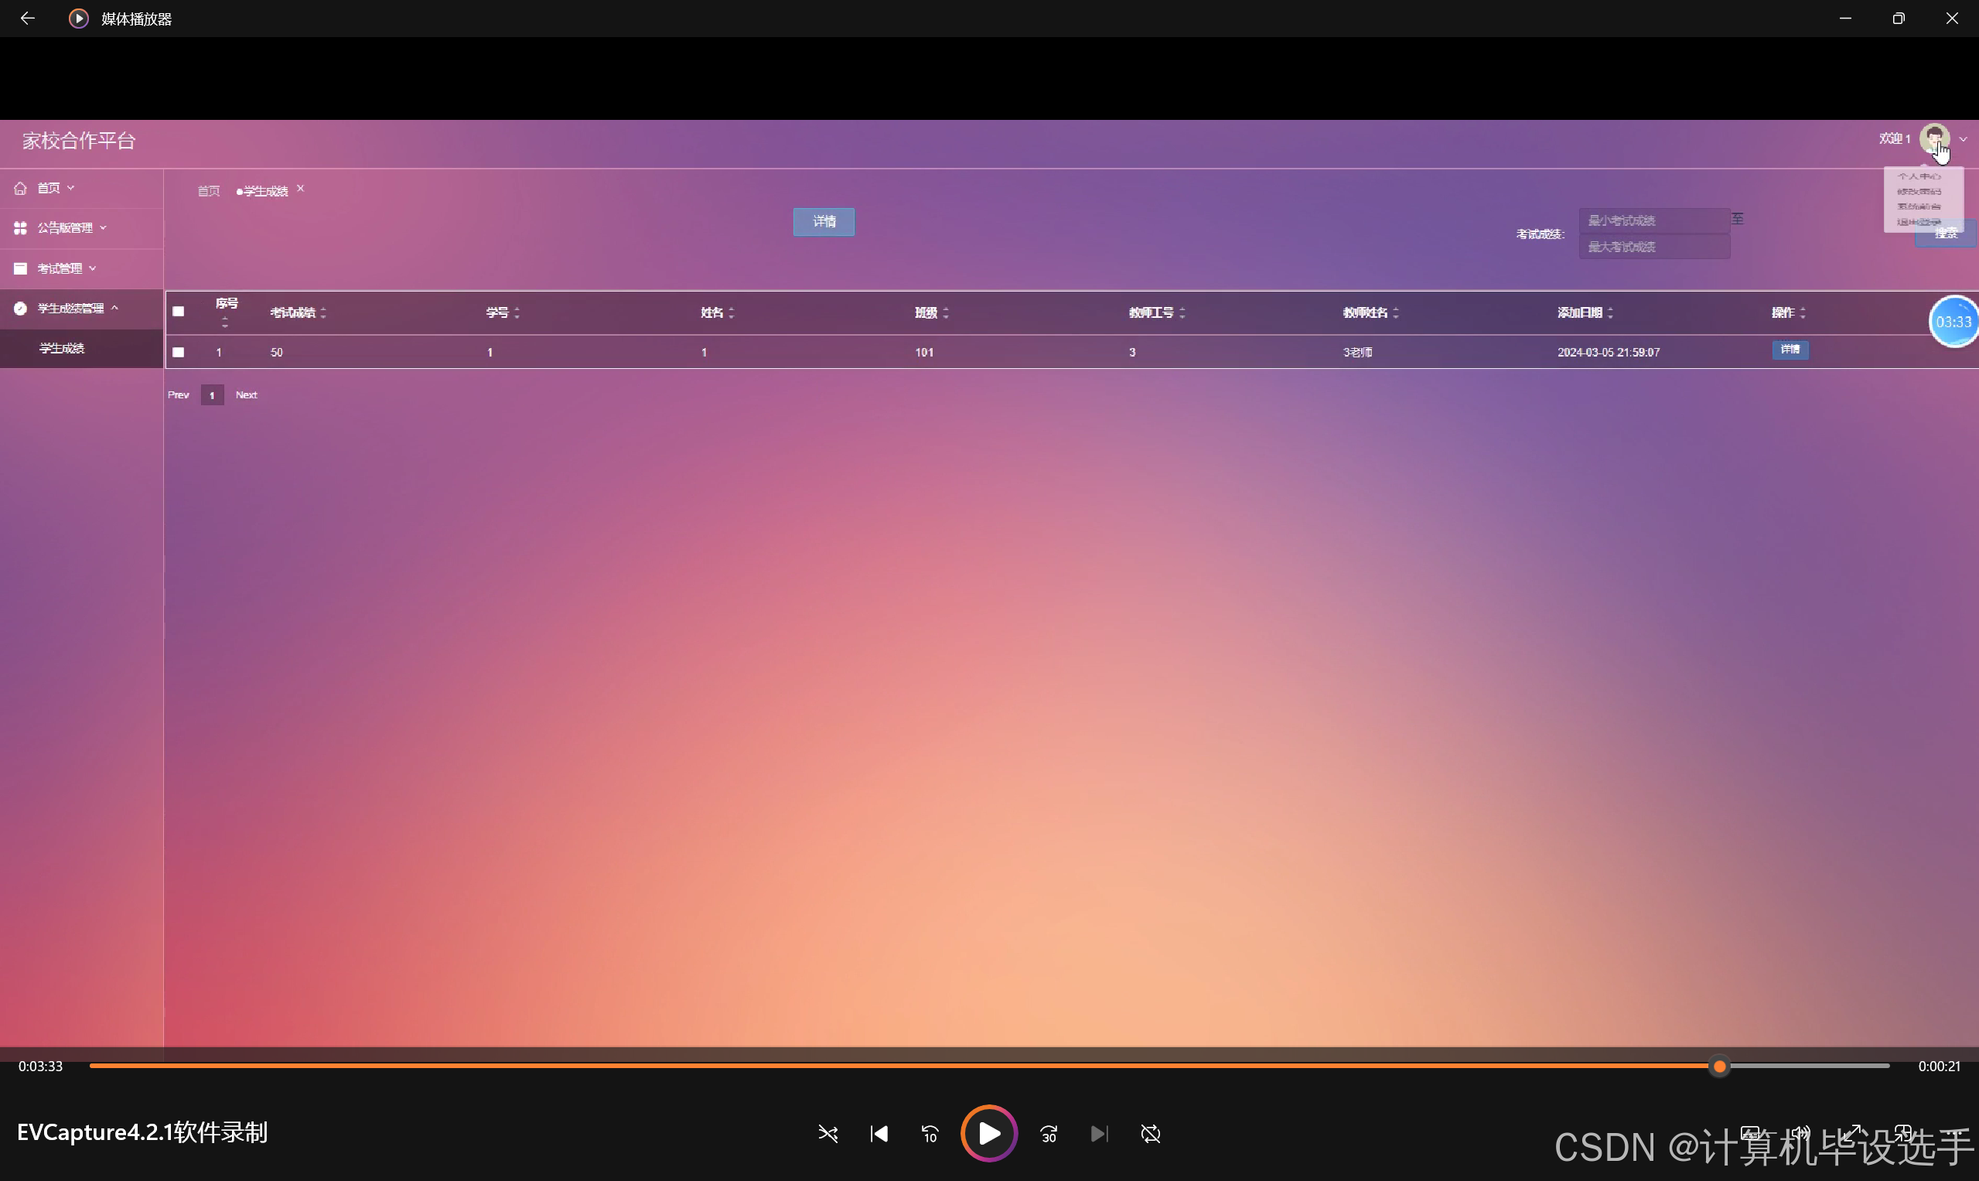
Task: Expand the 考试管理 sidebar menu
Action: [x=81, y=268]
